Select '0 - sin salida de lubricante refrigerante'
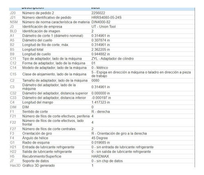 [x=121, y=152]
